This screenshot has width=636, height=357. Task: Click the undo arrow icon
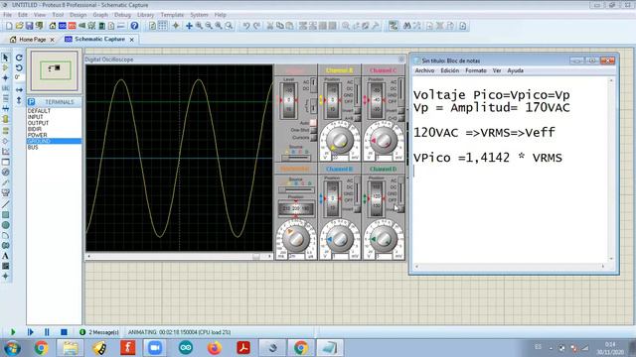(x=246, y=26)
